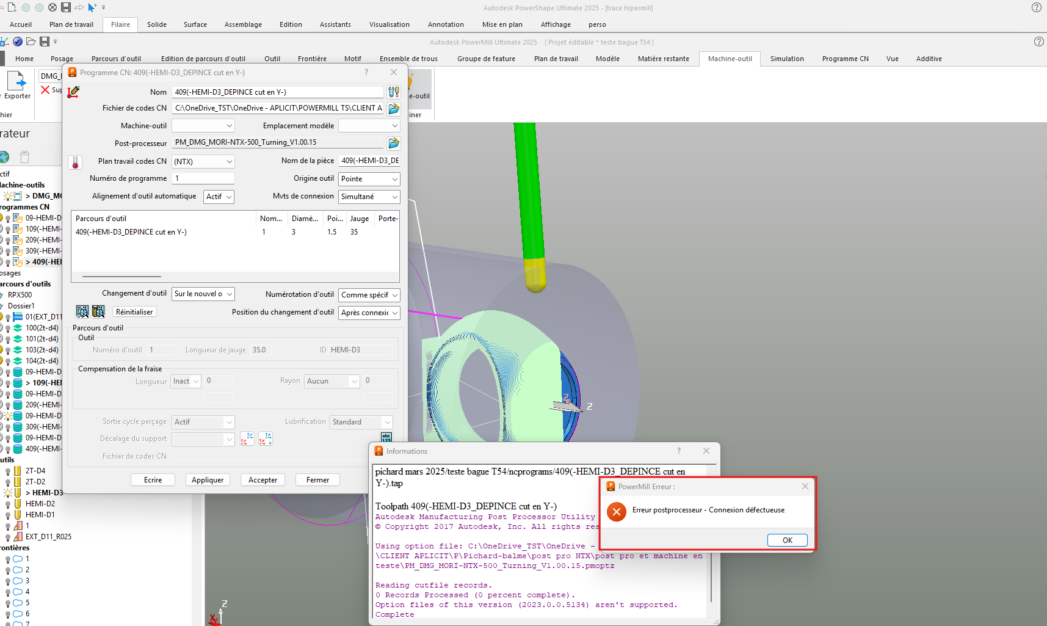1047x626 pixels.
Task: Expand the Plan travail codes CN (NTX) combo box
Action: (203, 162)
